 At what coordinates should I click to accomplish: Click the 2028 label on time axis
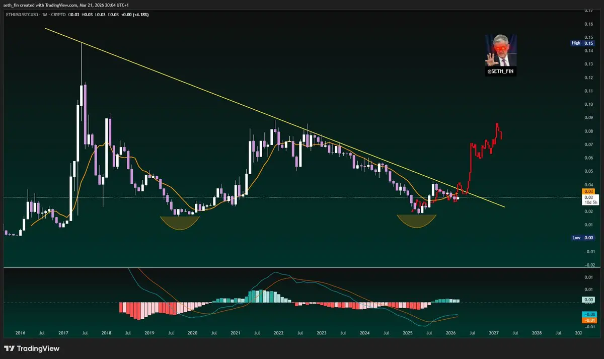click(x=537, y=333)
